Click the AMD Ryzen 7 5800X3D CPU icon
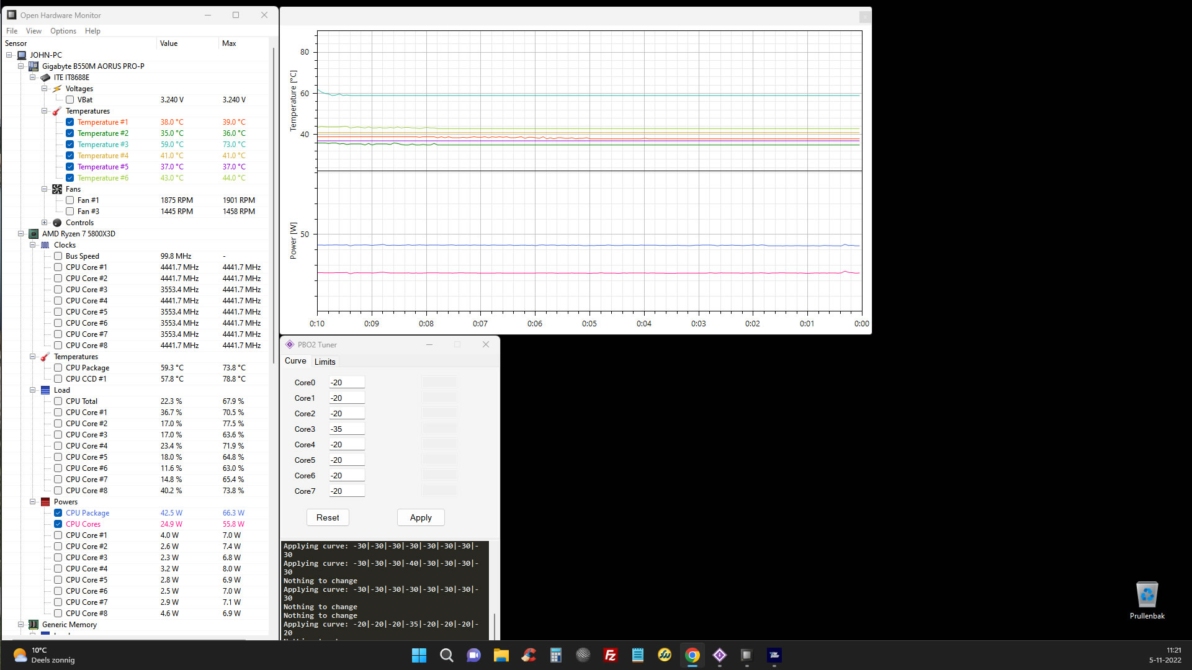 click(34, 234)
